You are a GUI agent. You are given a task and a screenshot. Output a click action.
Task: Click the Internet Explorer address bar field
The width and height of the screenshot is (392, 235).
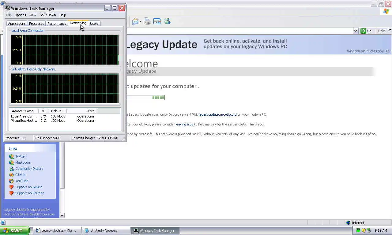point(239,31)
